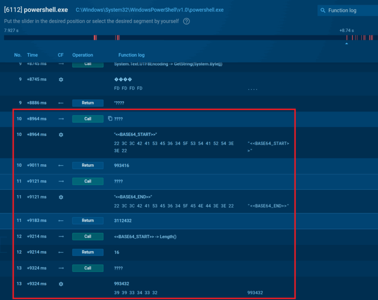Click the search magnifier icon
Viewport: 378px width, 300px height.
point(322,10)
